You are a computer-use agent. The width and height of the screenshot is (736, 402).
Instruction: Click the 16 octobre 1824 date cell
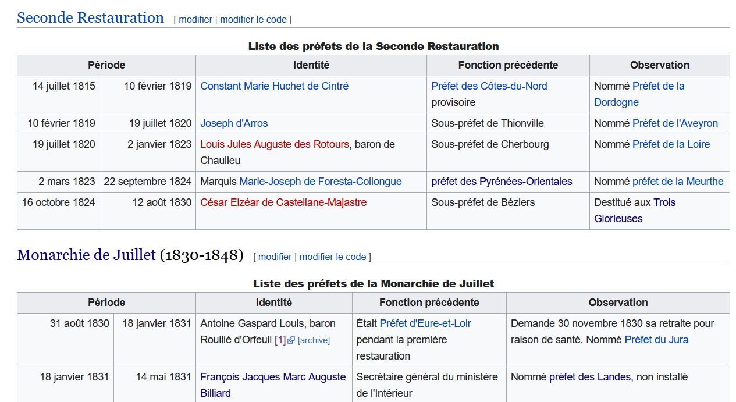(58, 211)
